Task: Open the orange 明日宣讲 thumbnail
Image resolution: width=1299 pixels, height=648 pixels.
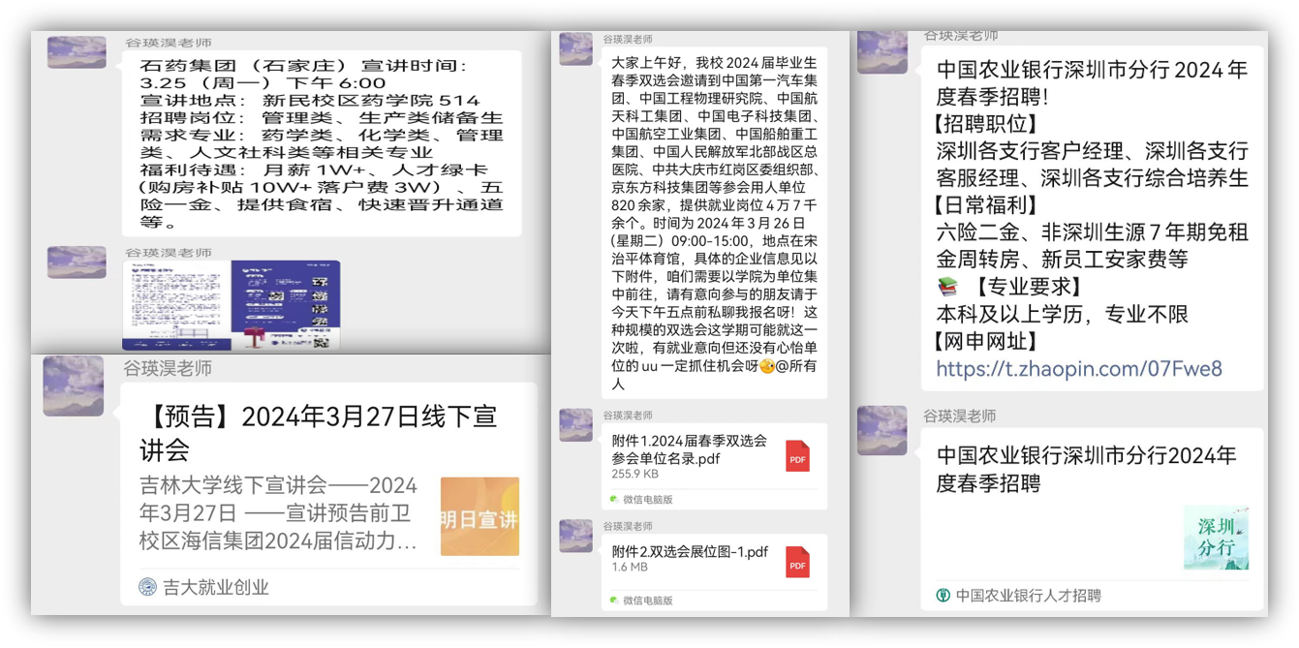Action: pos(479,516)
